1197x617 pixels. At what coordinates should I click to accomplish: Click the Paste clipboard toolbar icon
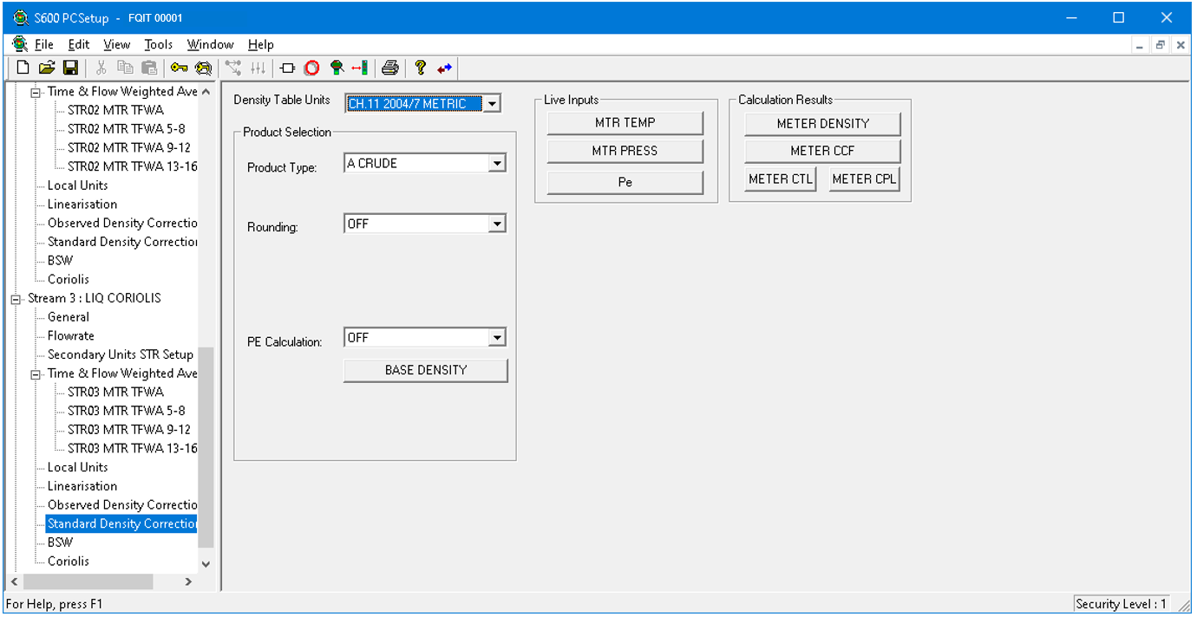tap(150, 68)
